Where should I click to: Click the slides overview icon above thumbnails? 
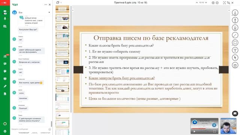point(57,3)
